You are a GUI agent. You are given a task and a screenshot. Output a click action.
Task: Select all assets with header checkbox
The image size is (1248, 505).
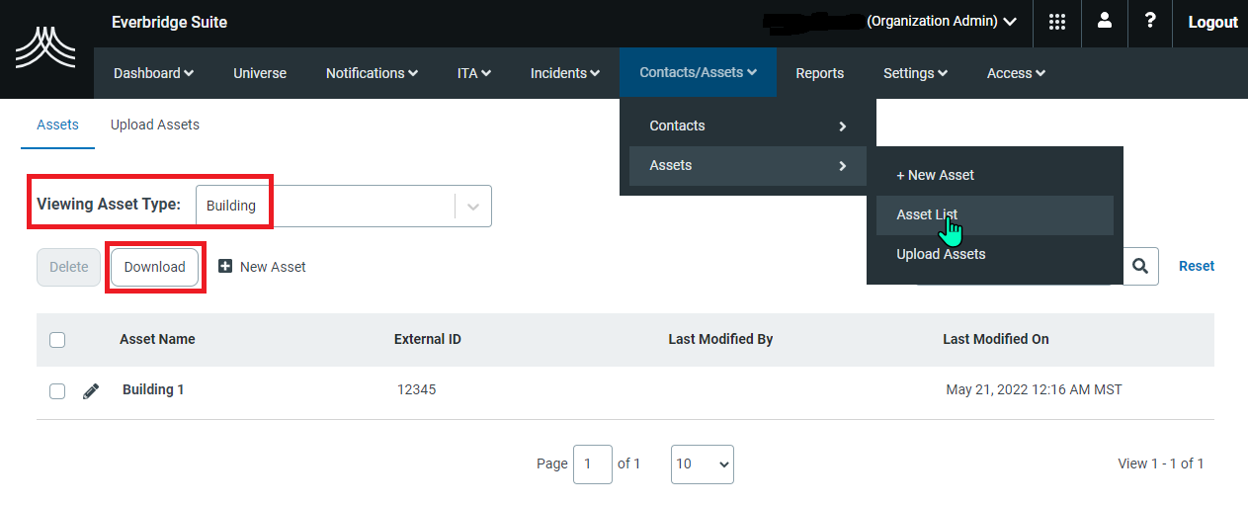point(57,340)
